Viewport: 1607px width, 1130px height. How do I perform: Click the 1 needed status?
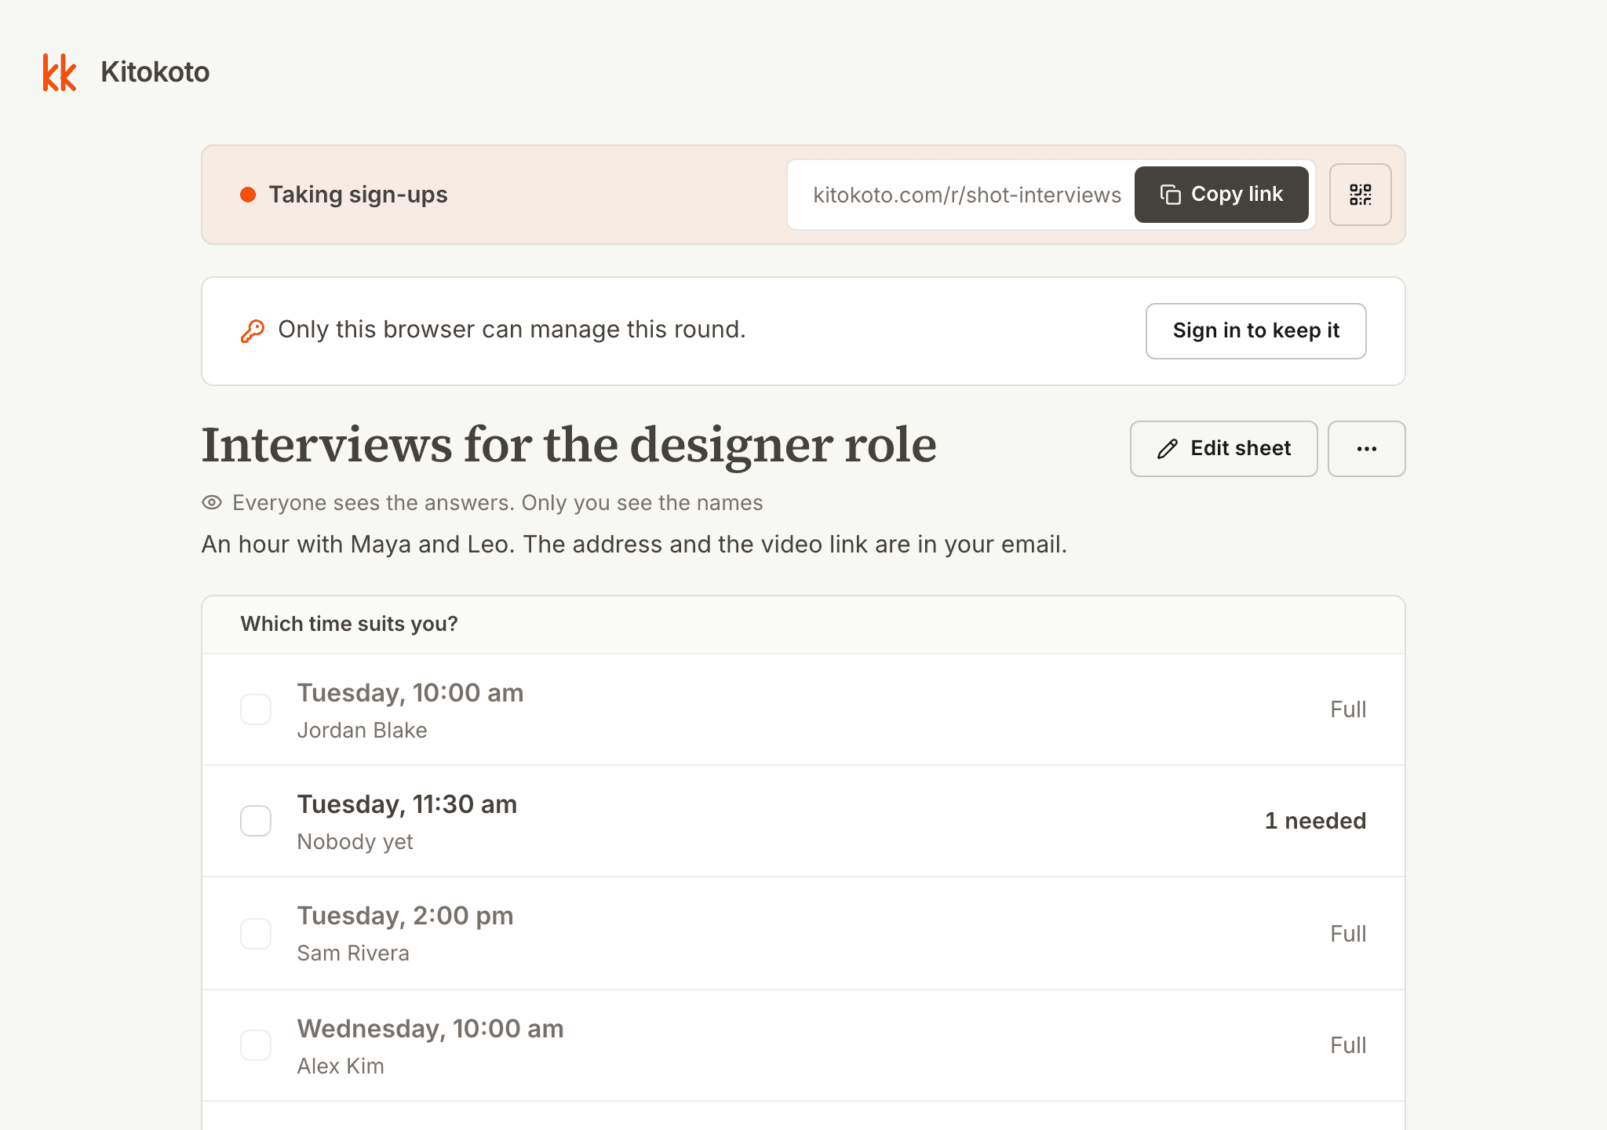tap(1315, 821)
